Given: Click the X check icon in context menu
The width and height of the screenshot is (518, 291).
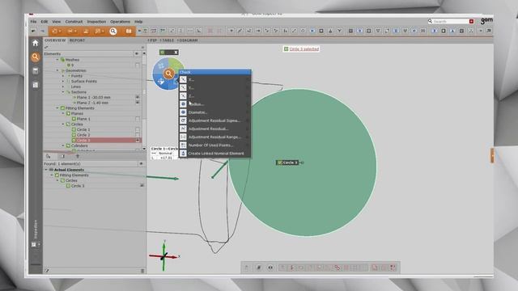Looking at the screenshot, I should click(183, 79).
